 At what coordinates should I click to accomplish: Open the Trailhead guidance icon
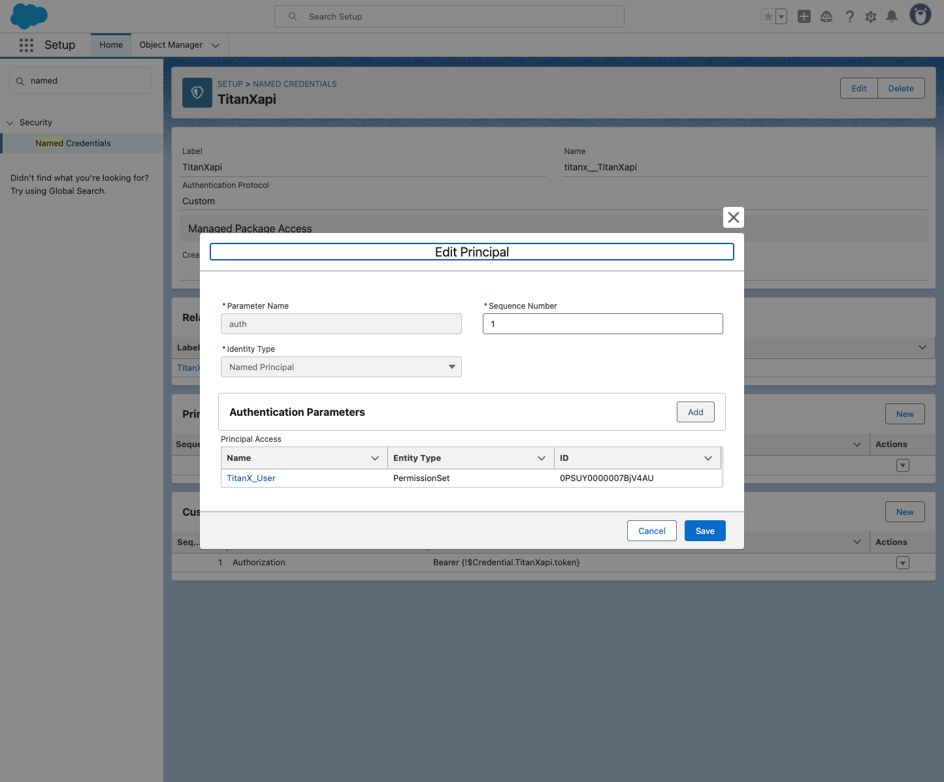click(826, 16)
